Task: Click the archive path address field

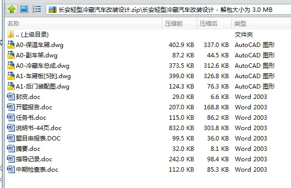Action: (168, 9)
